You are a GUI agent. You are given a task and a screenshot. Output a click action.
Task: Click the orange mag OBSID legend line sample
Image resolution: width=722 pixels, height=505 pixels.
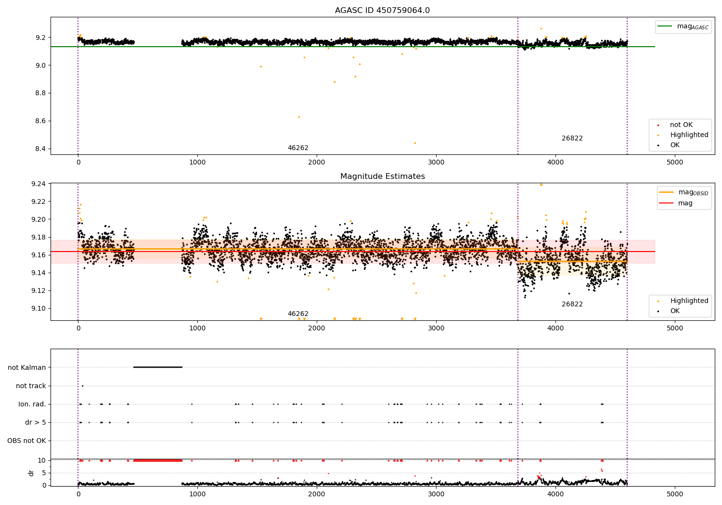[x=667, y=192]
